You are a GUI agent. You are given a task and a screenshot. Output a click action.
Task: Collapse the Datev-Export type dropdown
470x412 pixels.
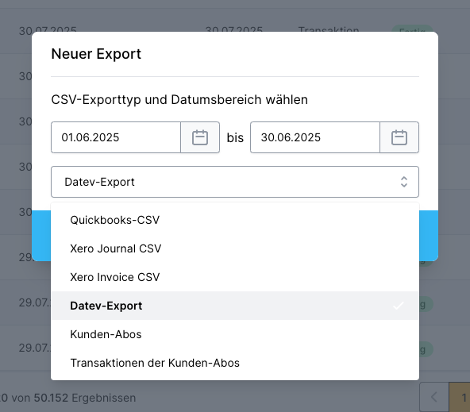235,182
